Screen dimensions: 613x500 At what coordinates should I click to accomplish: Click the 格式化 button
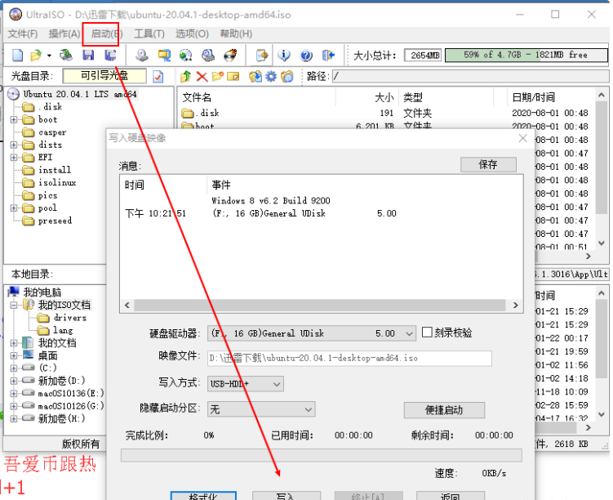tap(203, 496)
